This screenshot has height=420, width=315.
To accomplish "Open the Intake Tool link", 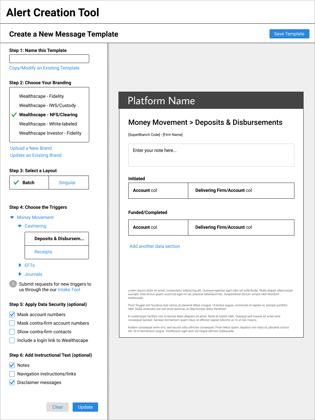I will [x=69, y=289].
